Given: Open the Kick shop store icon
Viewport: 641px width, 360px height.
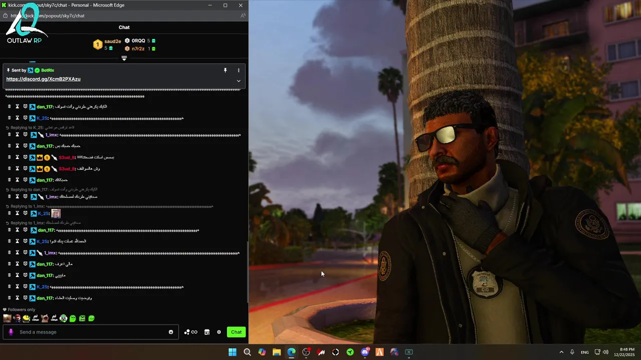Looking at the screenshot, I should coord(207,332).
